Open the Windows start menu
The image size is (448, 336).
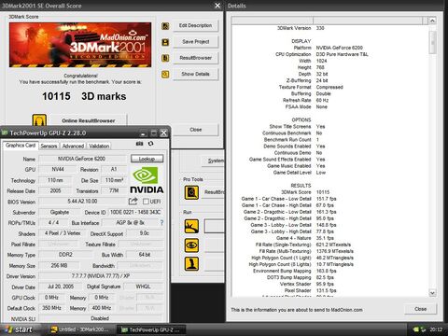[x=20, y=329]
